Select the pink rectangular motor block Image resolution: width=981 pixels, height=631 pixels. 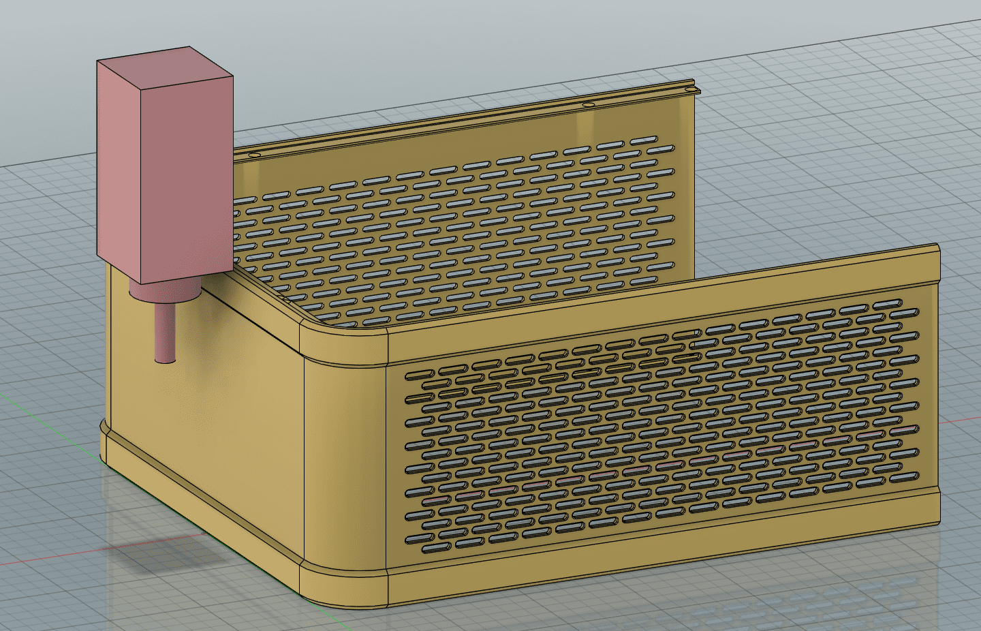pos(166,166)
